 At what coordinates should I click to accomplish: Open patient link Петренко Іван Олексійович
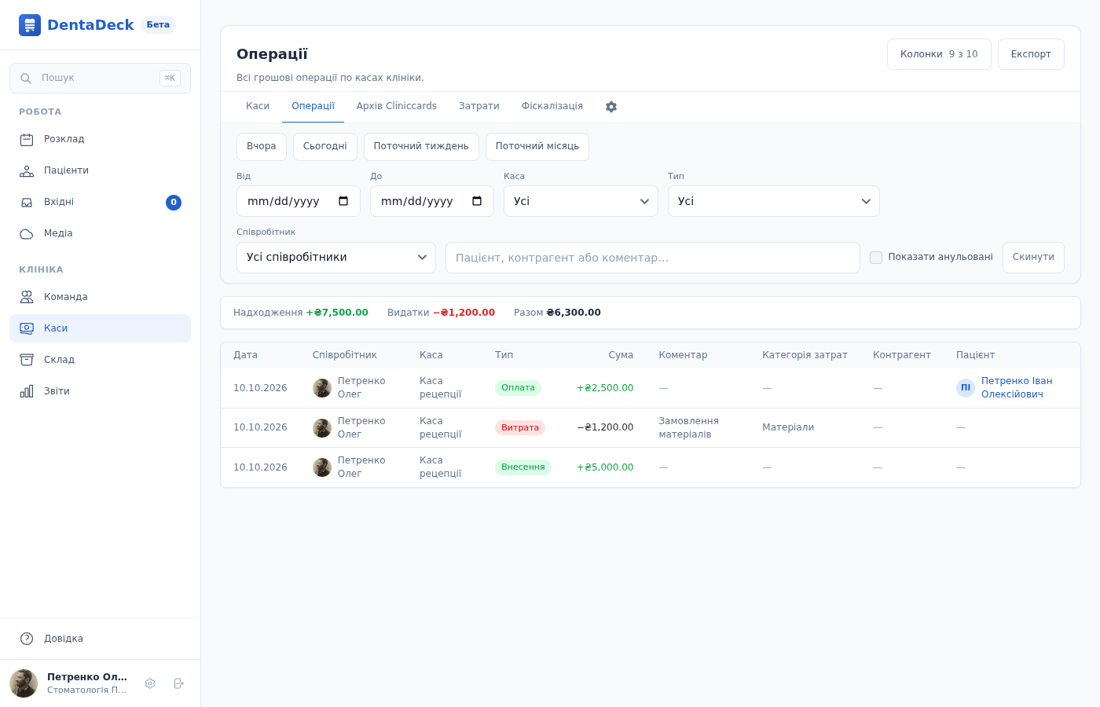pyautogui.click(x=1017, y=388)
